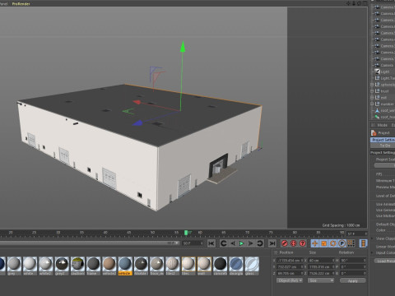Jump to previous keyframe button
Viewport: 395px width, 296px height.
(x=224, y=243)
